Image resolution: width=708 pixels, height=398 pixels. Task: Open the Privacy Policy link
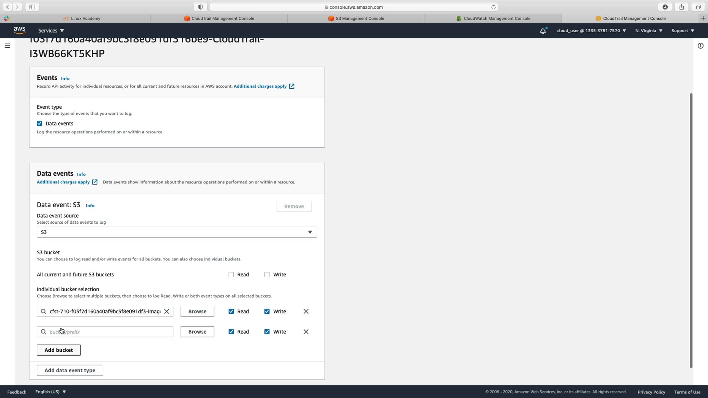pyautogui.click(x=651, y=392)
